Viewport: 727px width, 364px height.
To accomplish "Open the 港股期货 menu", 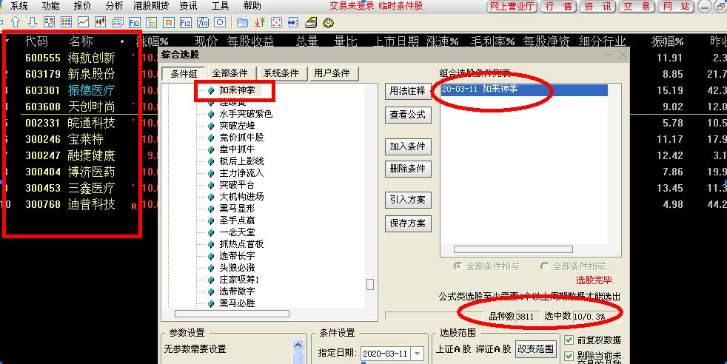I will tap(151, 6).
